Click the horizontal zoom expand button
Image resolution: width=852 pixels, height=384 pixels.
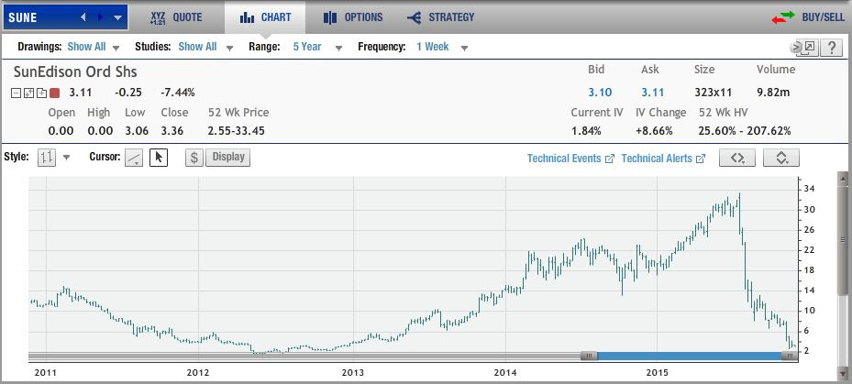click(737, 158)
